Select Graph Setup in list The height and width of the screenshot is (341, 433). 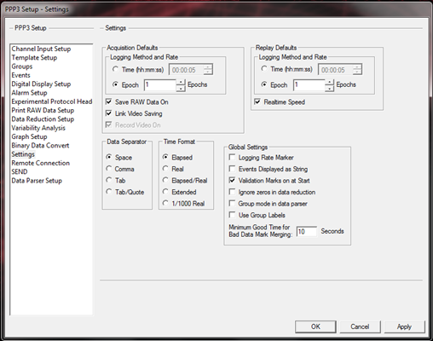pyautogui.click(x=29, y=137)
